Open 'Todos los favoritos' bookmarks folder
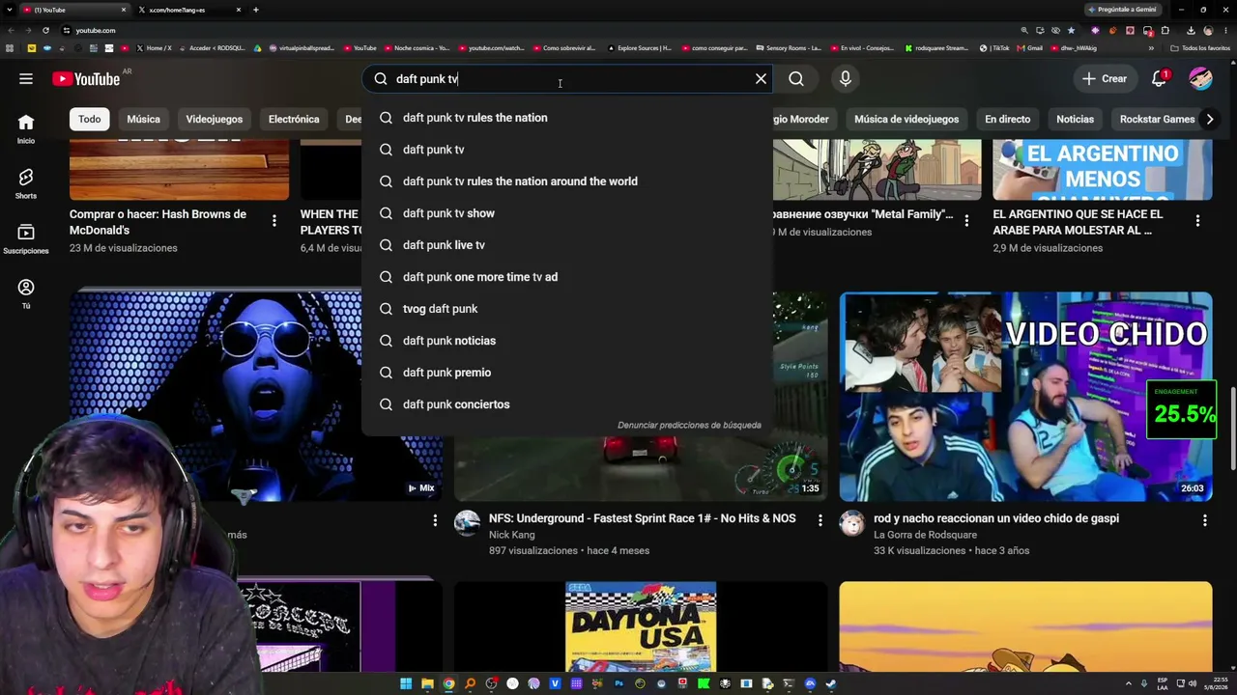Screen dimensions: 1237x695 coord(1199,47)
